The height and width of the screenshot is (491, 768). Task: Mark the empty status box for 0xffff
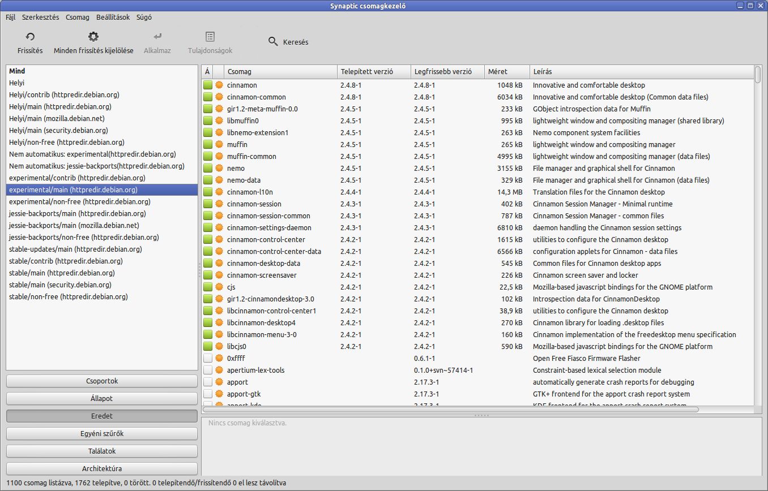(x=208, y=358)
